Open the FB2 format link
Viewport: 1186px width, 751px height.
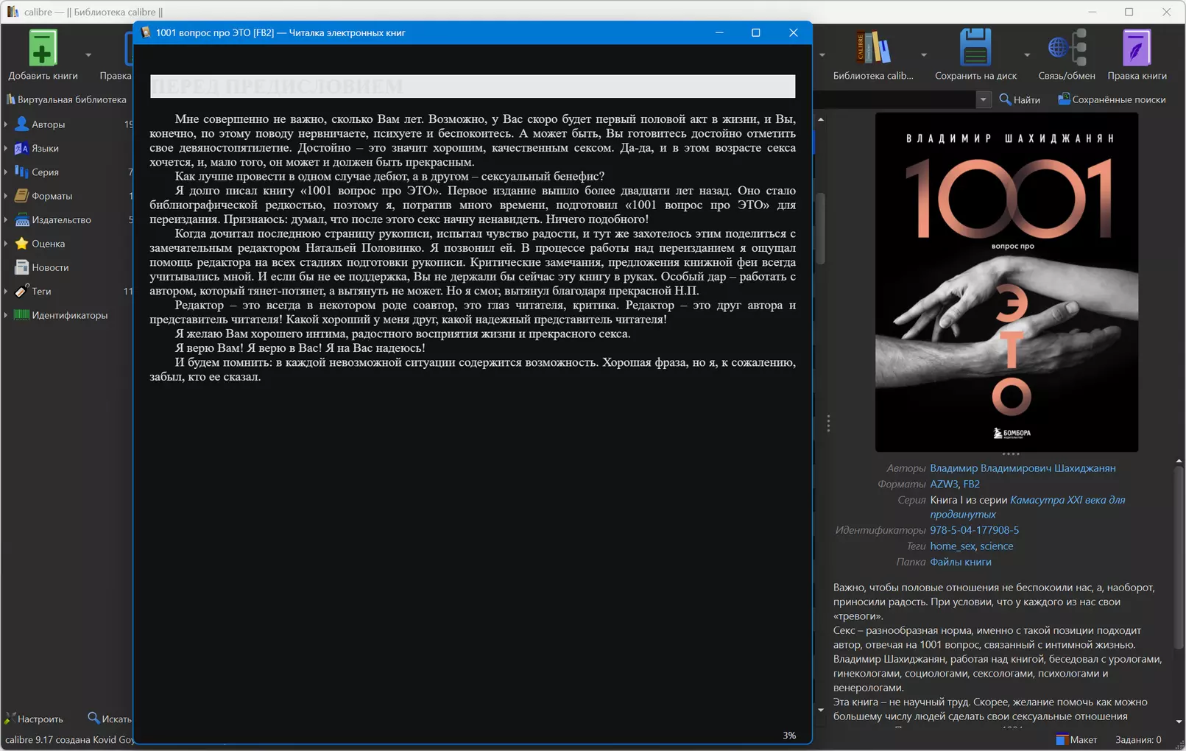[x=972, y=484]
